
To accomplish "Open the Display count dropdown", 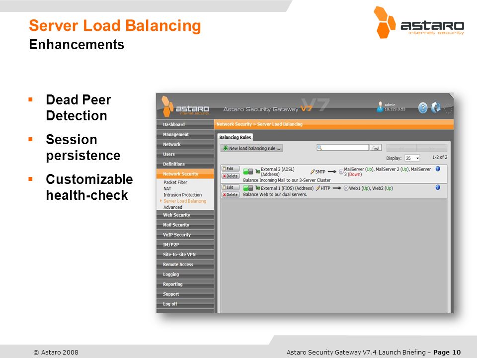I will [412, 158].
